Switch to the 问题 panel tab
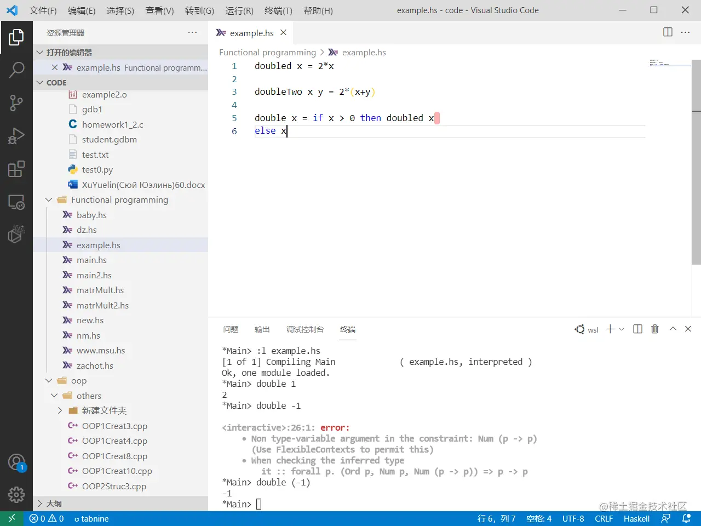The height and width of the screenshot is (526, 701). tap(231, 329)
